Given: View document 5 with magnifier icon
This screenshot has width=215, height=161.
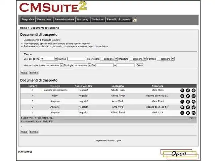Looking at the screenshot, I should pos(182,90).
